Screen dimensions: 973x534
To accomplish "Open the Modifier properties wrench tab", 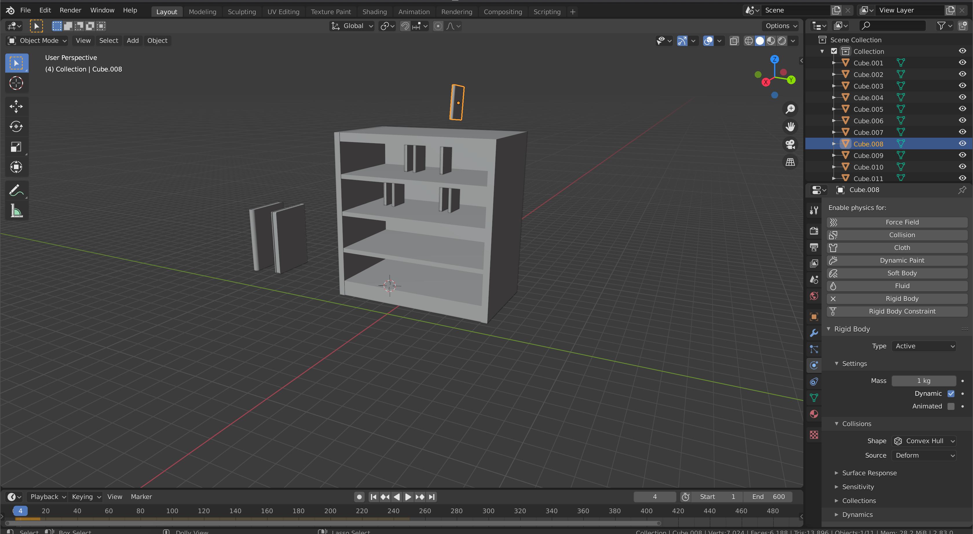I will coord(814,333).
